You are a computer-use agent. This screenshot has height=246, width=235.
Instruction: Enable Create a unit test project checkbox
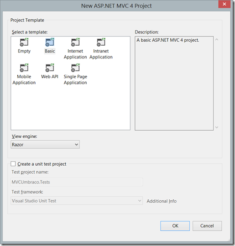(x=13, y=164)
